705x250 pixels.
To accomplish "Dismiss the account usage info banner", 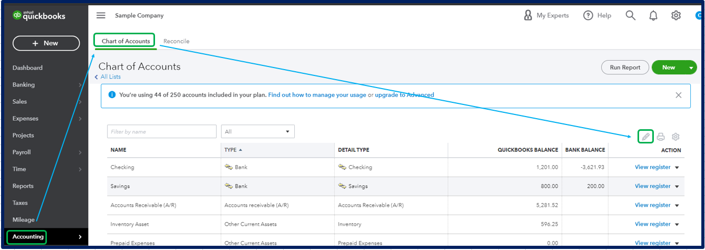I will (679, 95).
